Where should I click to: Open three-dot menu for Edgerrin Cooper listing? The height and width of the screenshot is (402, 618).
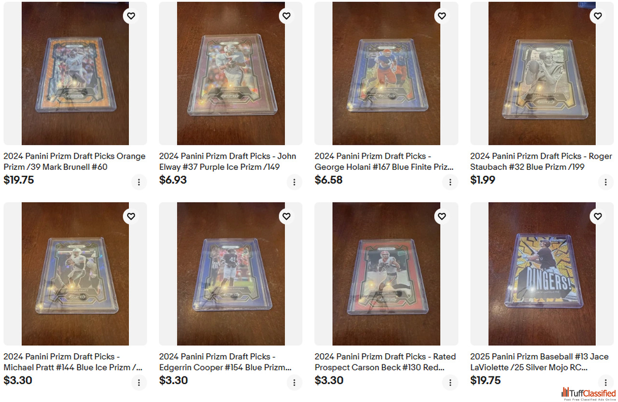click(x=294, y=382)
